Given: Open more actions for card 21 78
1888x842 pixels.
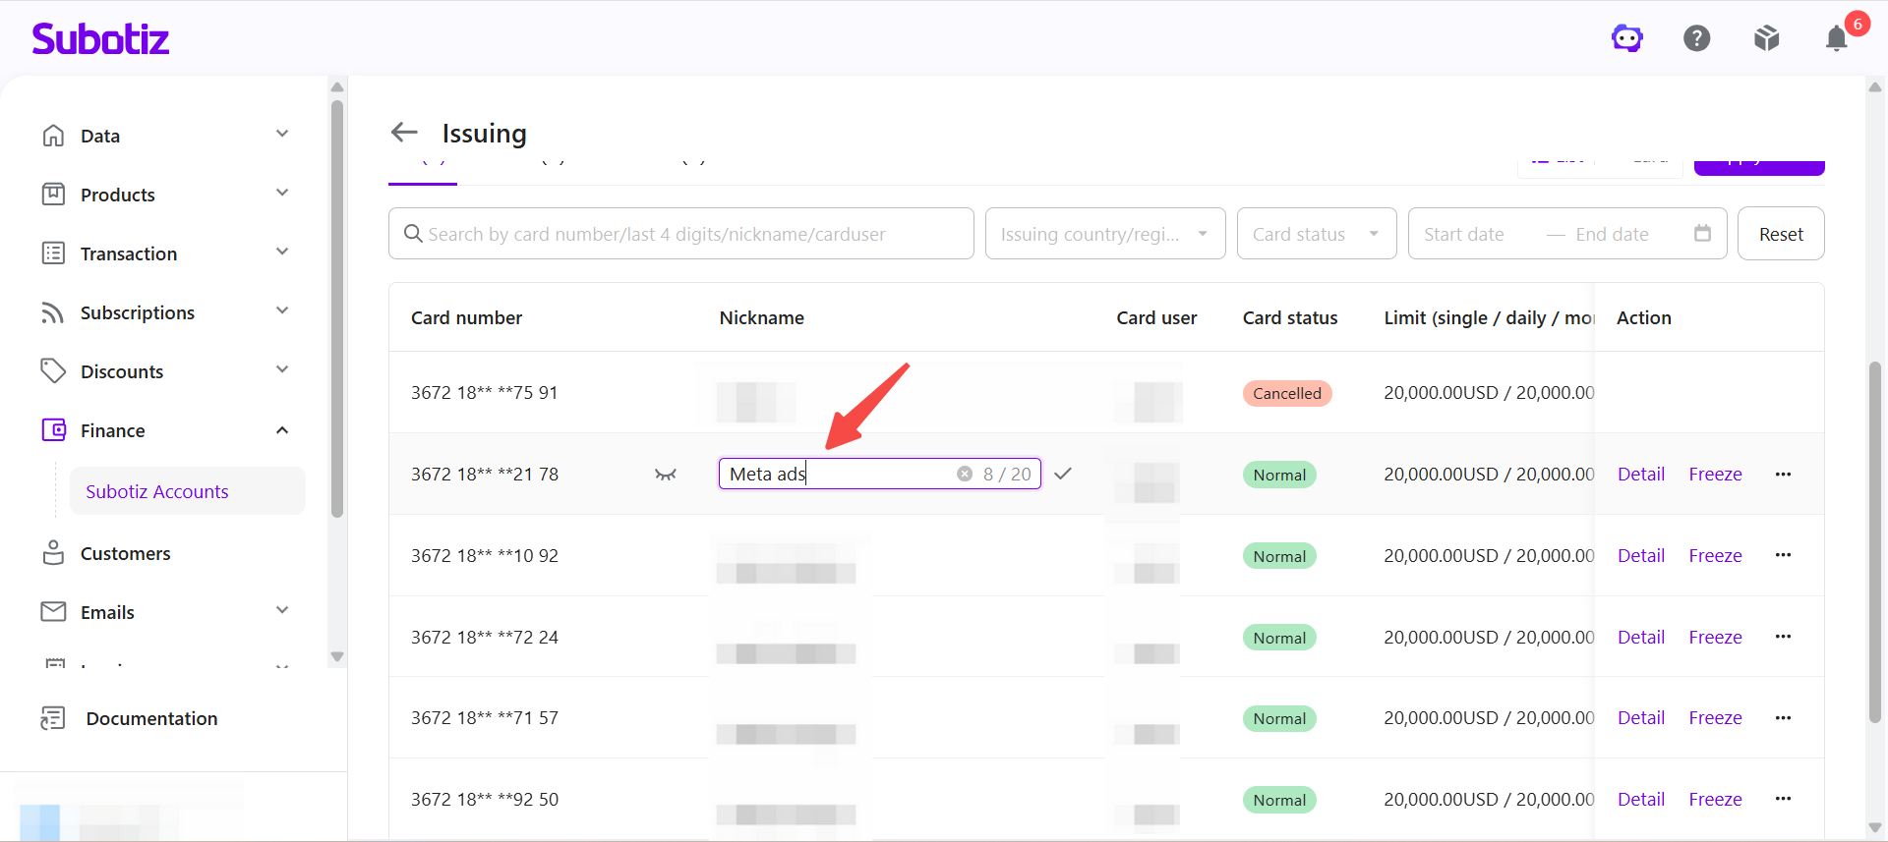Looking at the screenshot, I should (1783, 475).
